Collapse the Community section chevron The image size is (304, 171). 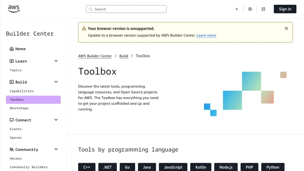(x=56, y=149)
